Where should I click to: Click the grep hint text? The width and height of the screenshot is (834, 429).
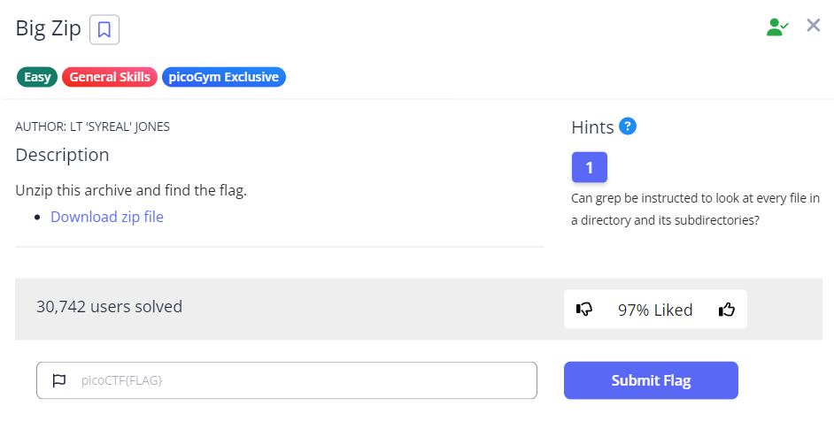tap(696, 209)
